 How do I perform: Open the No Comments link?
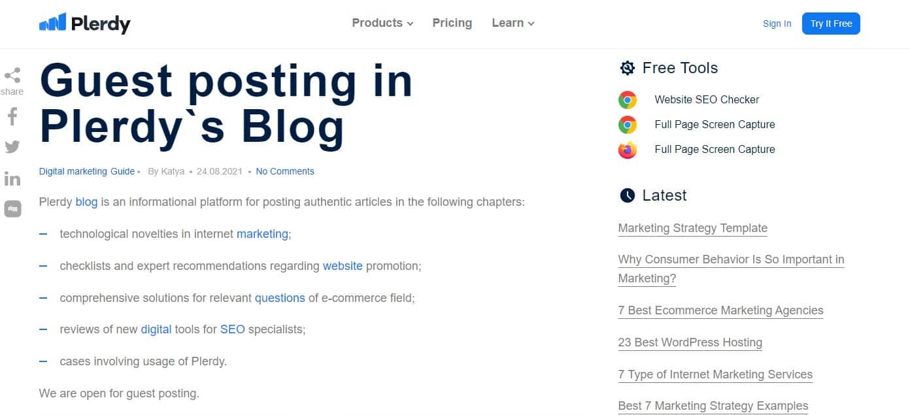[x=285, y=171]
